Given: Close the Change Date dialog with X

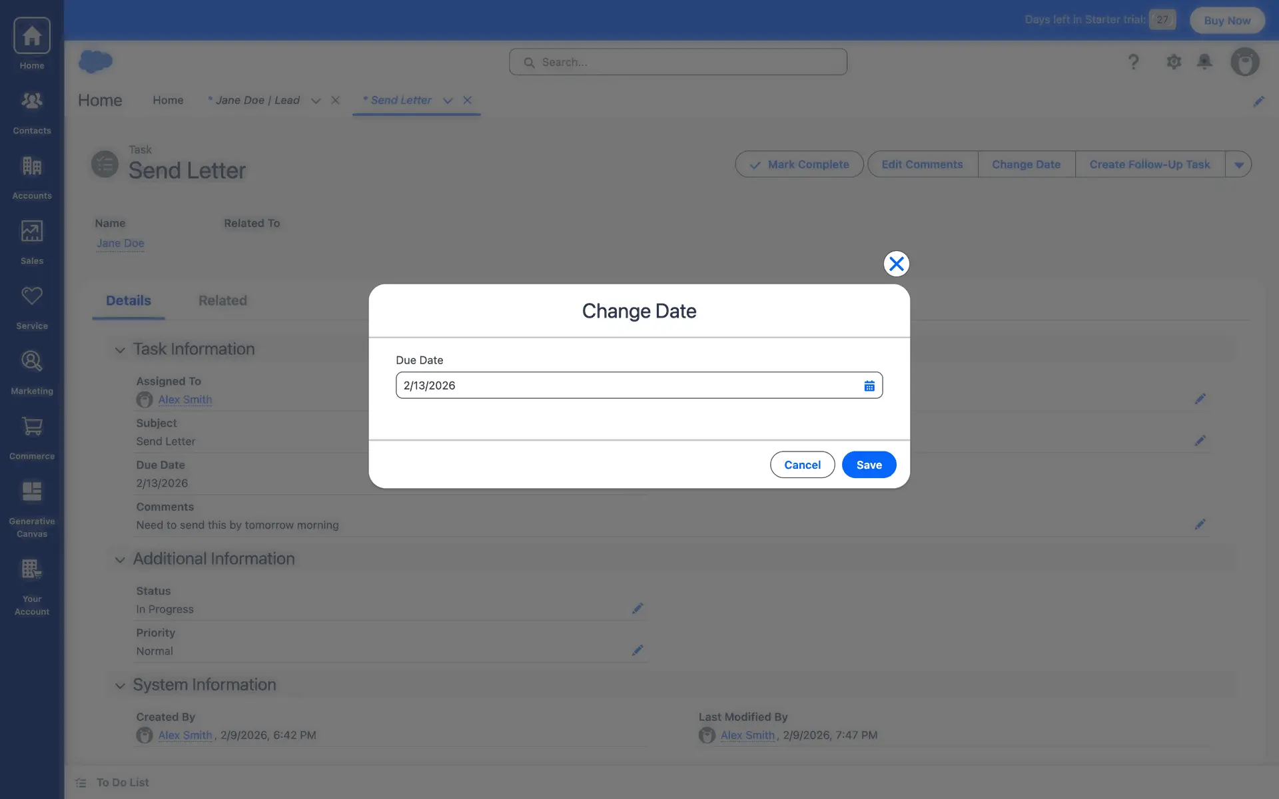Looking at the screenshot, I should (x=896, y=264).
